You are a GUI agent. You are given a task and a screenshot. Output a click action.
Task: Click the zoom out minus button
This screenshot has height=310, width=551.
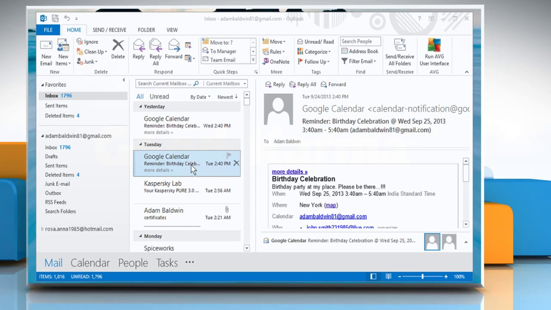coord(400,276)
